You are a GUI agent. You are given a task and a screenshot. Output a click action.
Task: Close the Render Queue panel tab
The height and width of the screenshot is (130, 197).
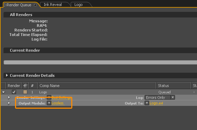click(35, 5)
